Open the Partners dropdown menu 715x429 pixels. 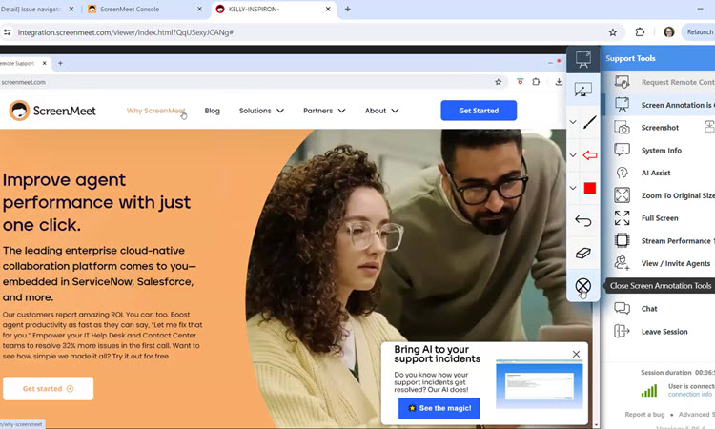pyautogui.click(x=324, y=111)
